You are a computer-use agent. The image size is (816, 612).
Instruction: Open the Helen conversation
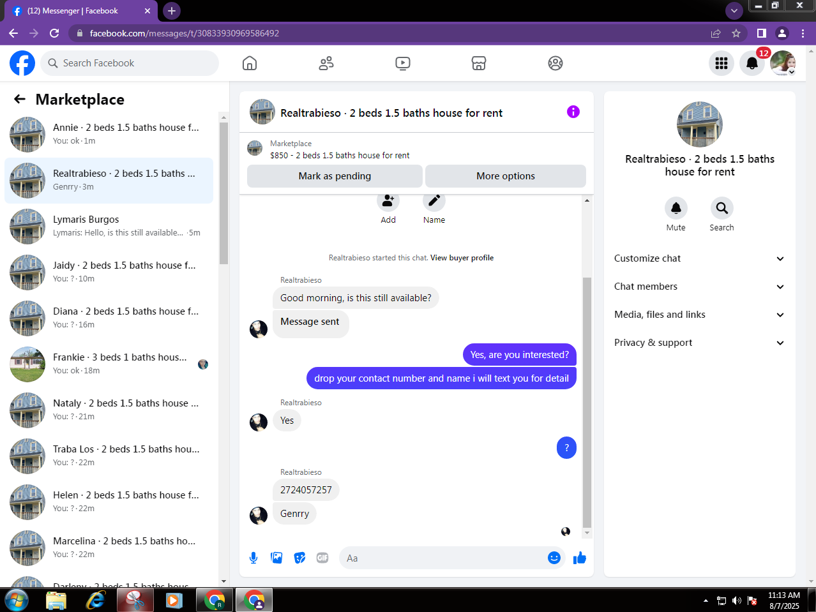[x=109, y=502]
